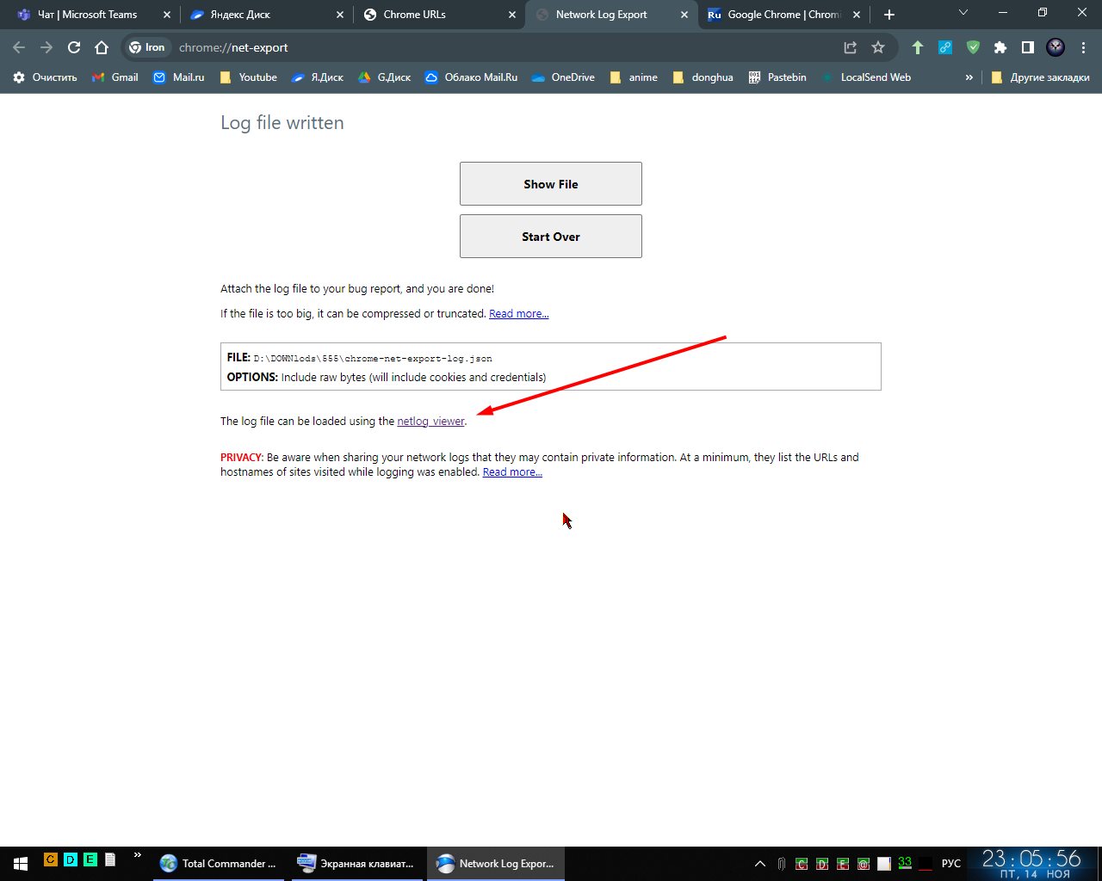Viewport: 1102px width, 881px height.
Task: Open profile avatar icon
Action: 1056,47
